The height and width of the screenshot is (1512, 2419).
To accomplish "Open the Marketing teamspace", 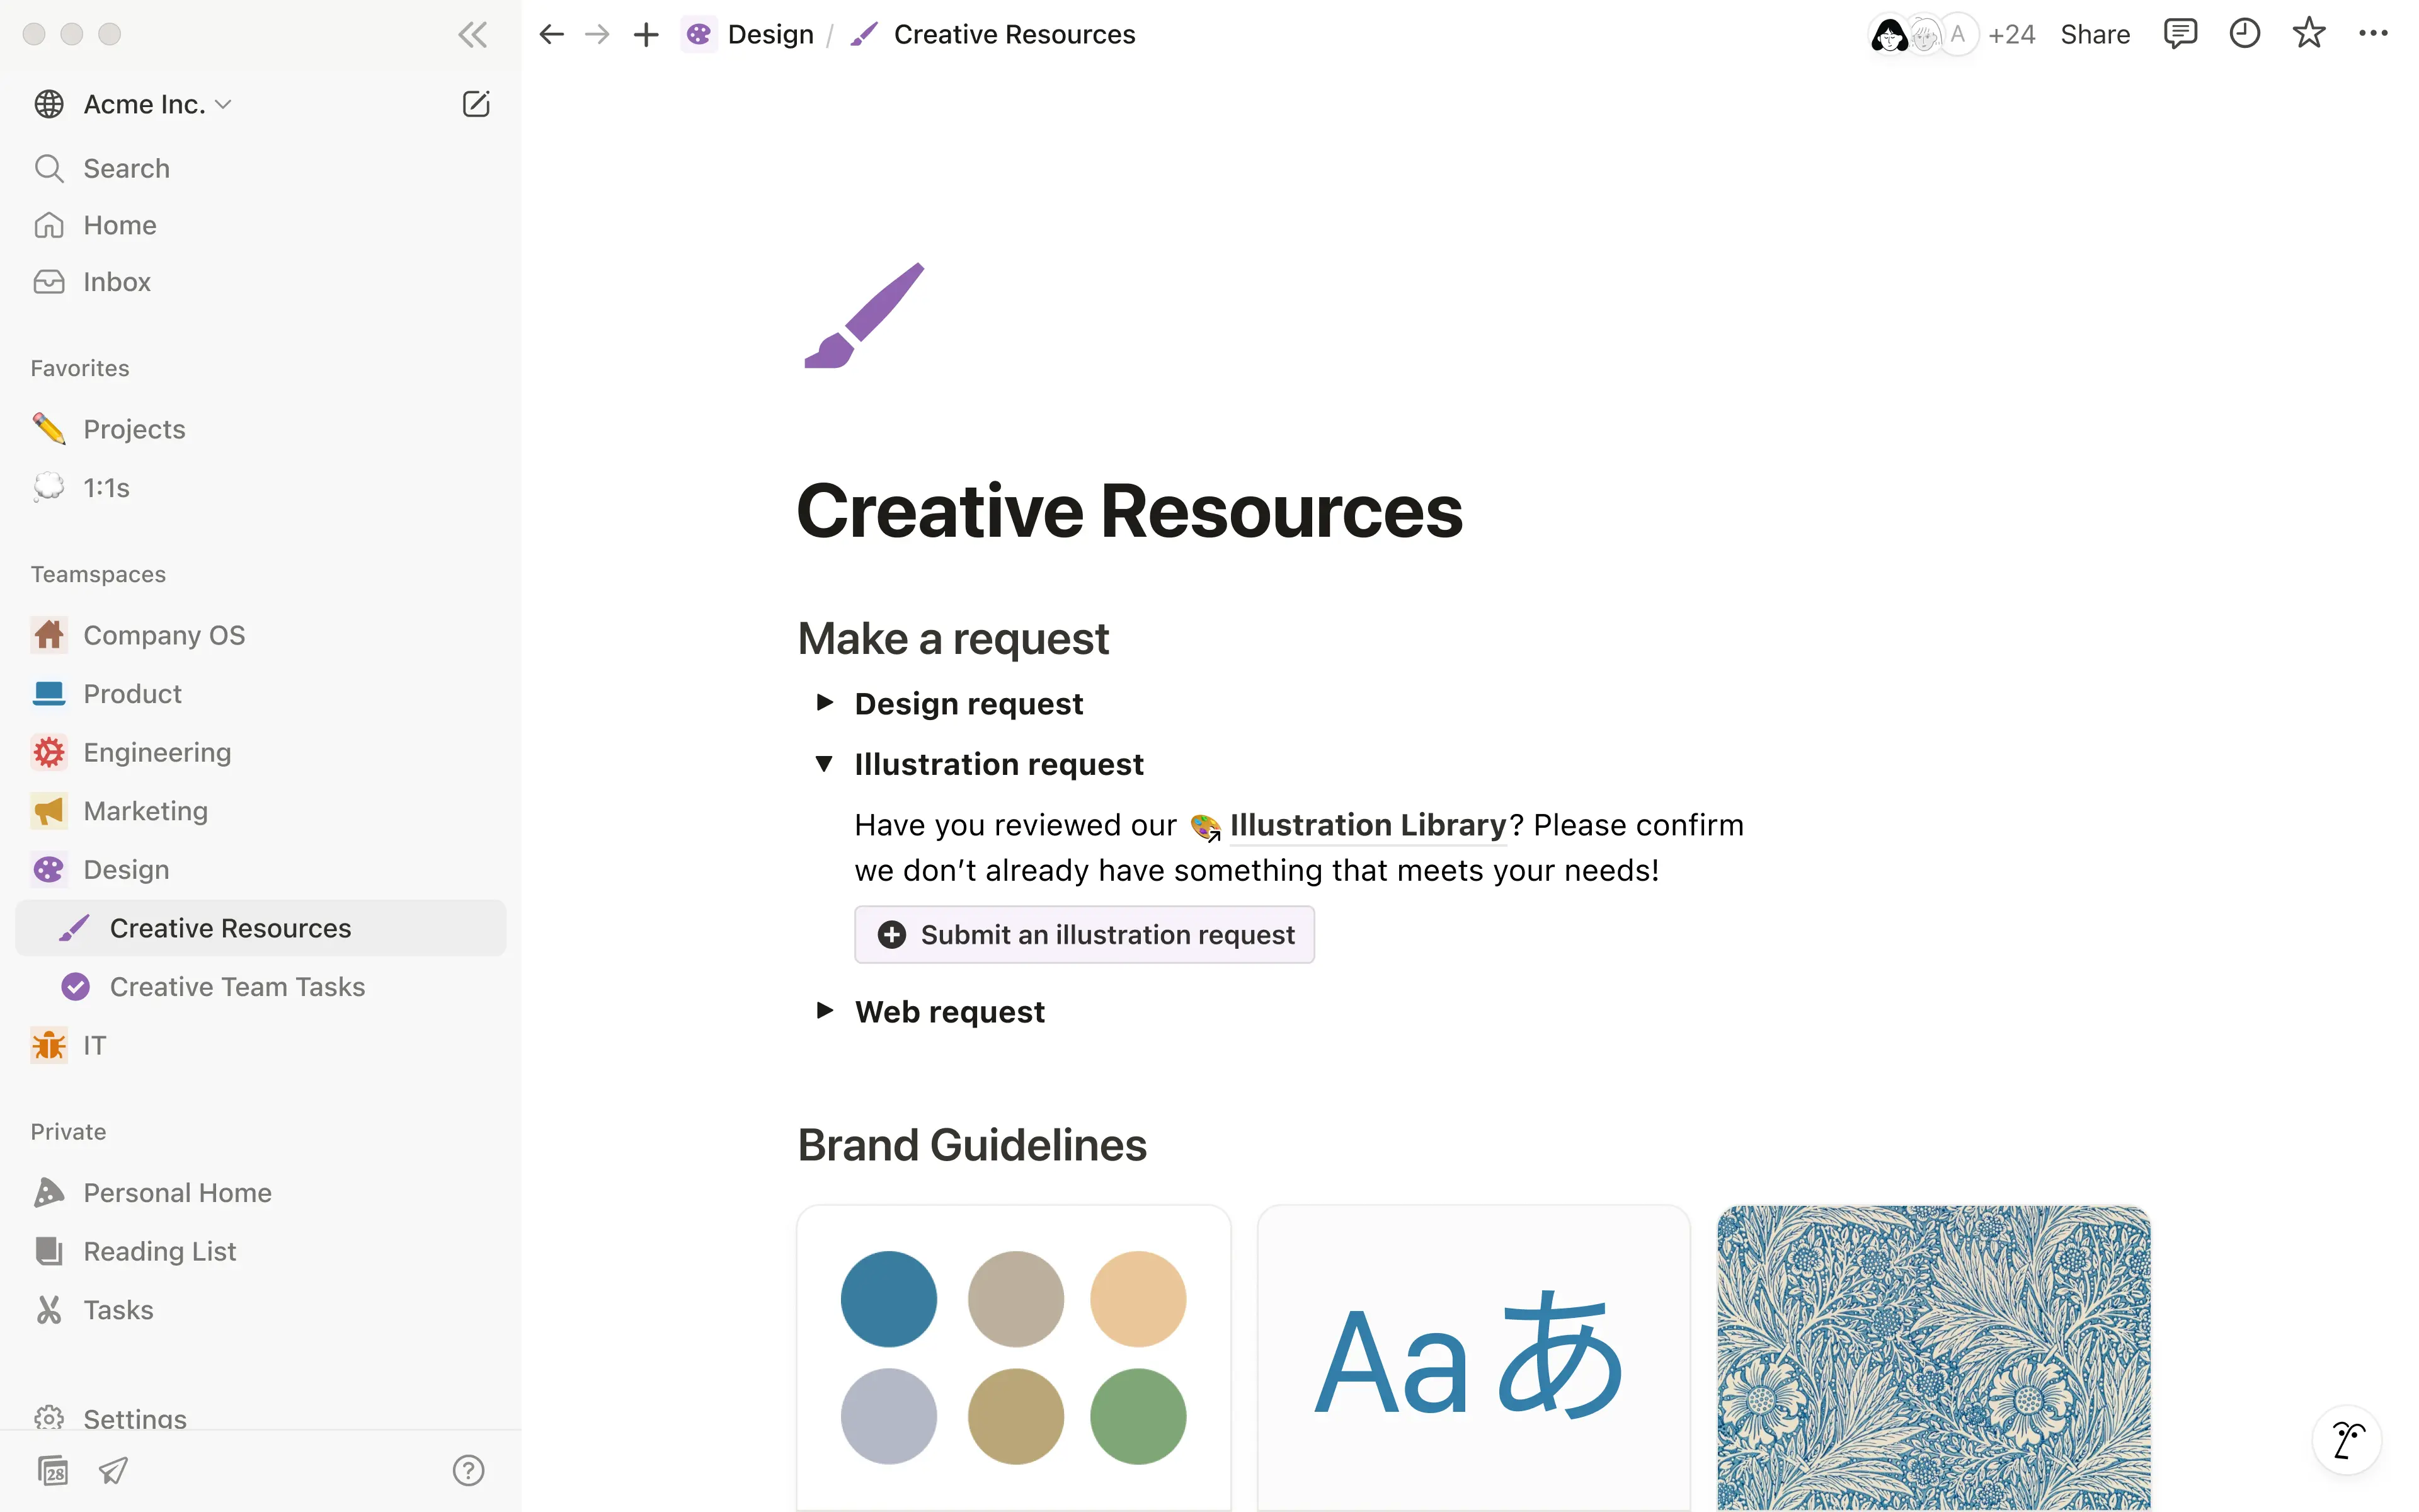I will tap(146, 811).
